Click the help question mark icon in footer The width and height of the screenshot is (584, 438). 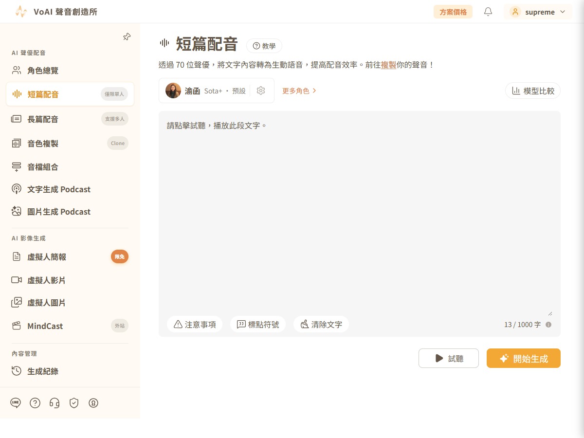pos(35,403)
